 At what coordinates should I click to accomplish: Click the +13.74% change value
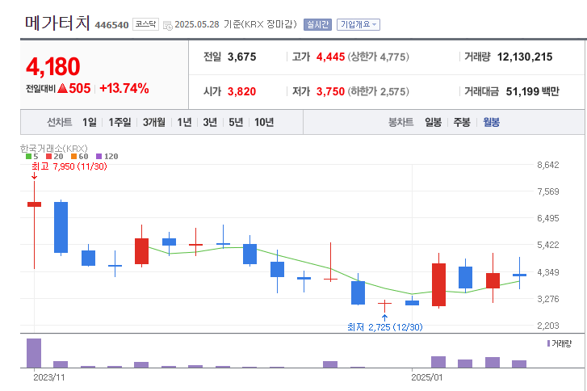124,88
